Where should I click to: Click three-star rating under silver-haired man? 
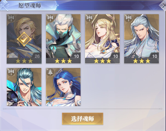[142, 61]
